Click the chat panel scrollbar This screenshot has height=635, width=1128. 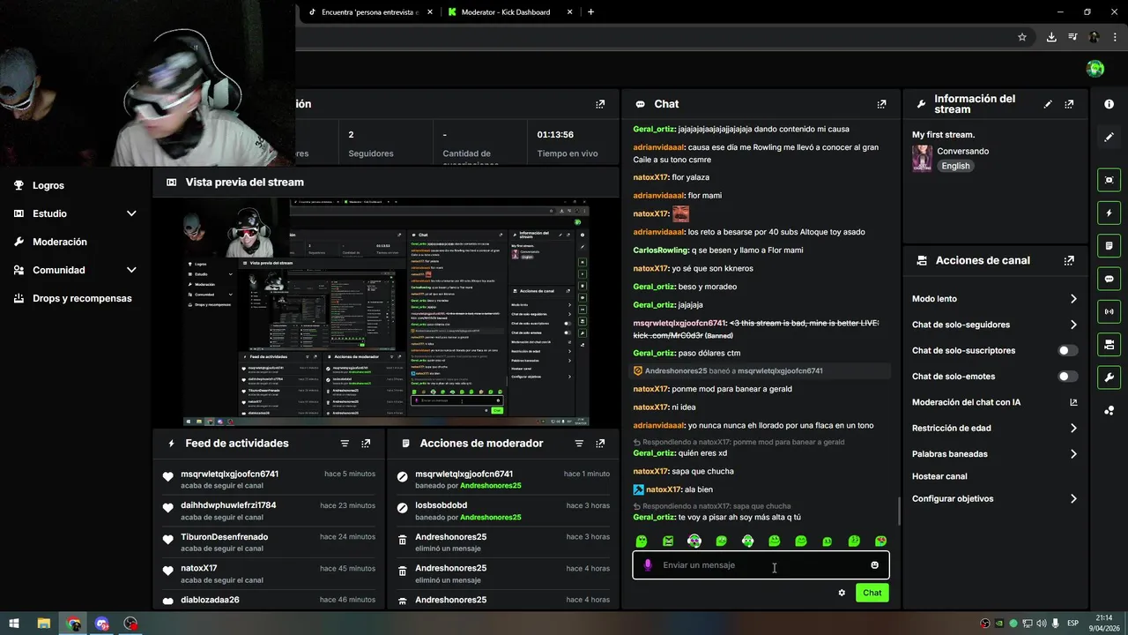pos(899,510)
